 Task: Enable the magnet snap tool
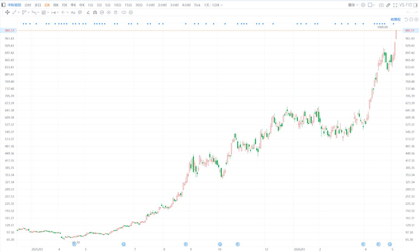[x=95, y=13]
